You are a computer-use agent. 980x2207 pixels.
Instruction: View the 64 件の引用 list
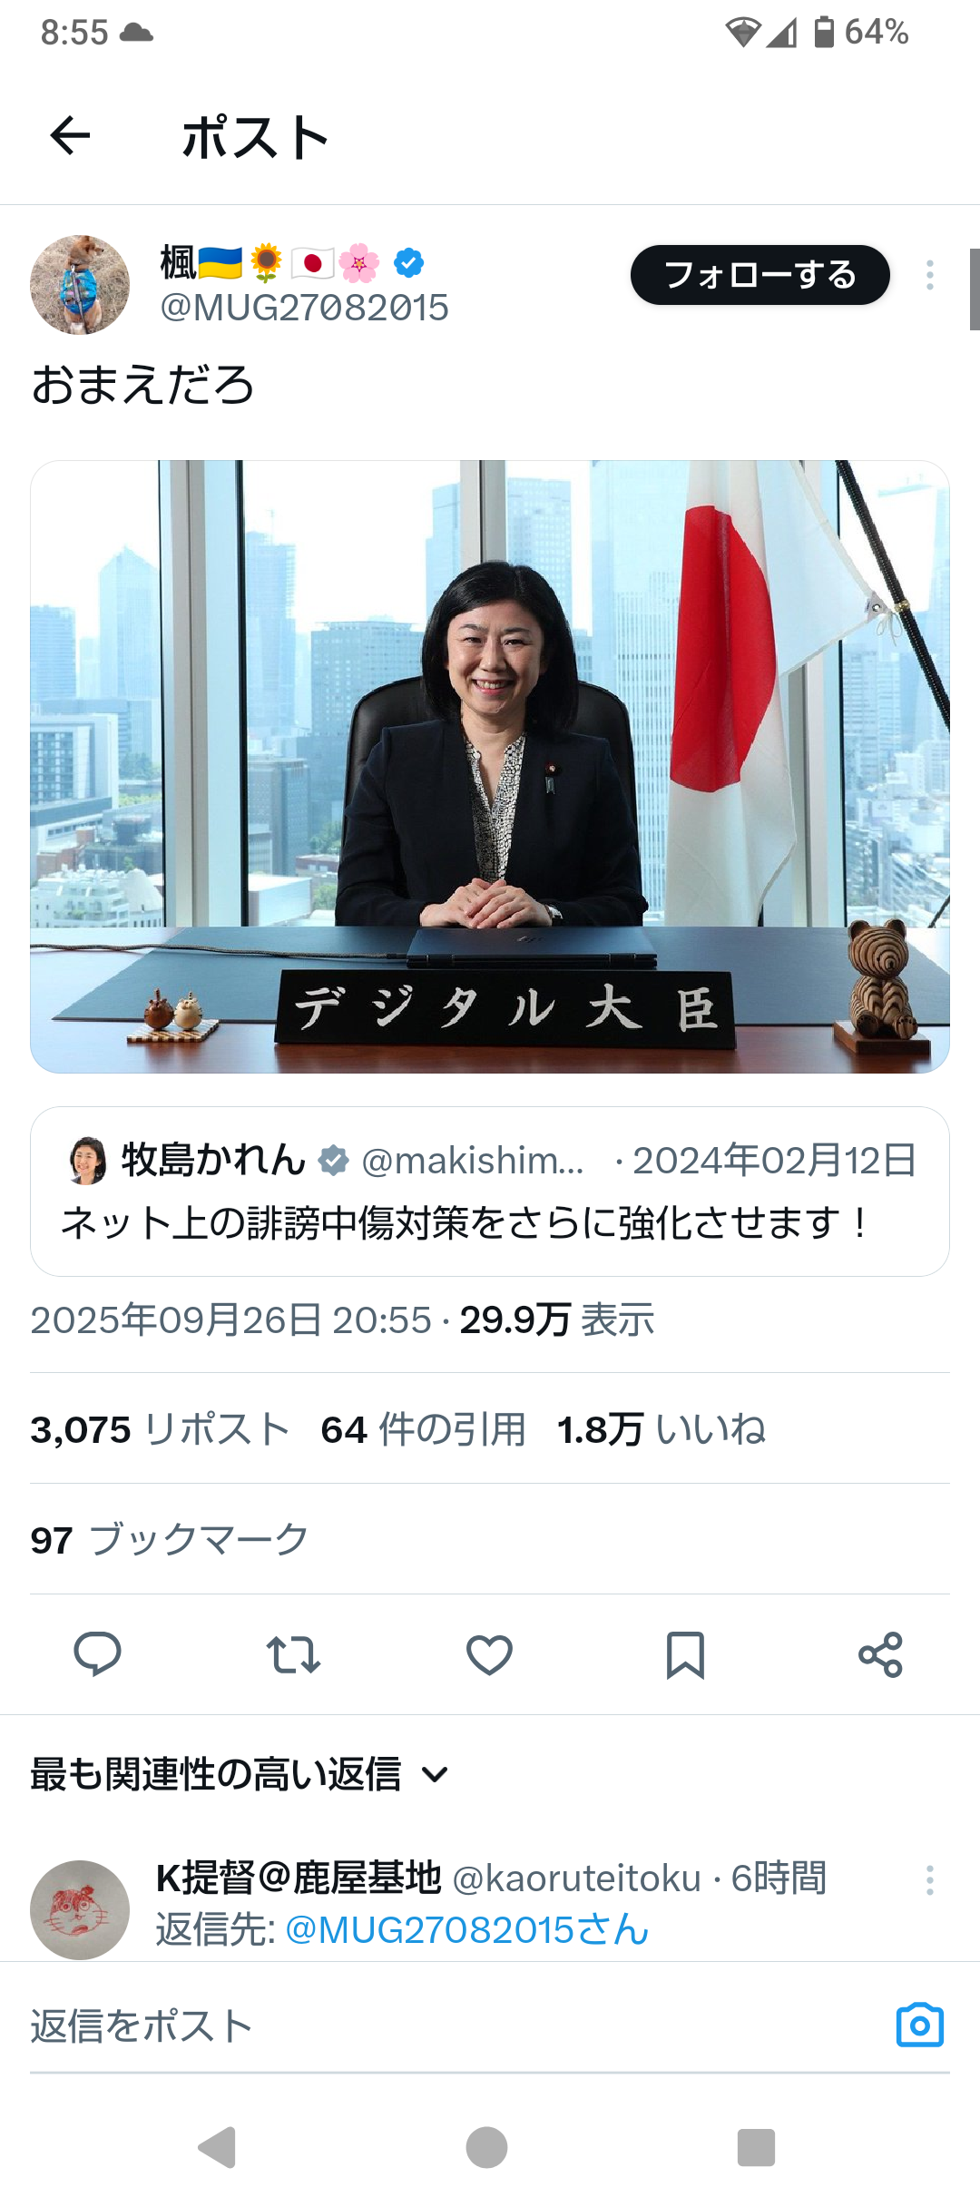click(x=424, y=1429)
